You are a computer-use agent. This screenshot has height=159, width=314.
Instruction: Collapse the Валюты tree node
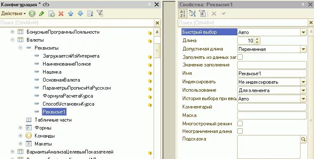point(12,40)
